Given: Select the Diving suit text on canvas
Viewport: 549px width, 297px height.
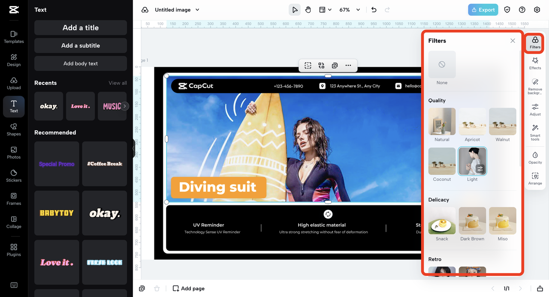Looking at the screenshot, I should point(218,187).
